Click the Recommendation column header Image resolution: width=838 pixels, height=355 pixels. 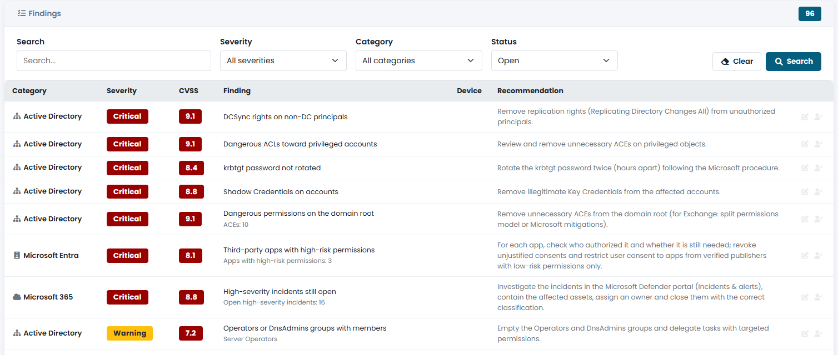[530, 91]
